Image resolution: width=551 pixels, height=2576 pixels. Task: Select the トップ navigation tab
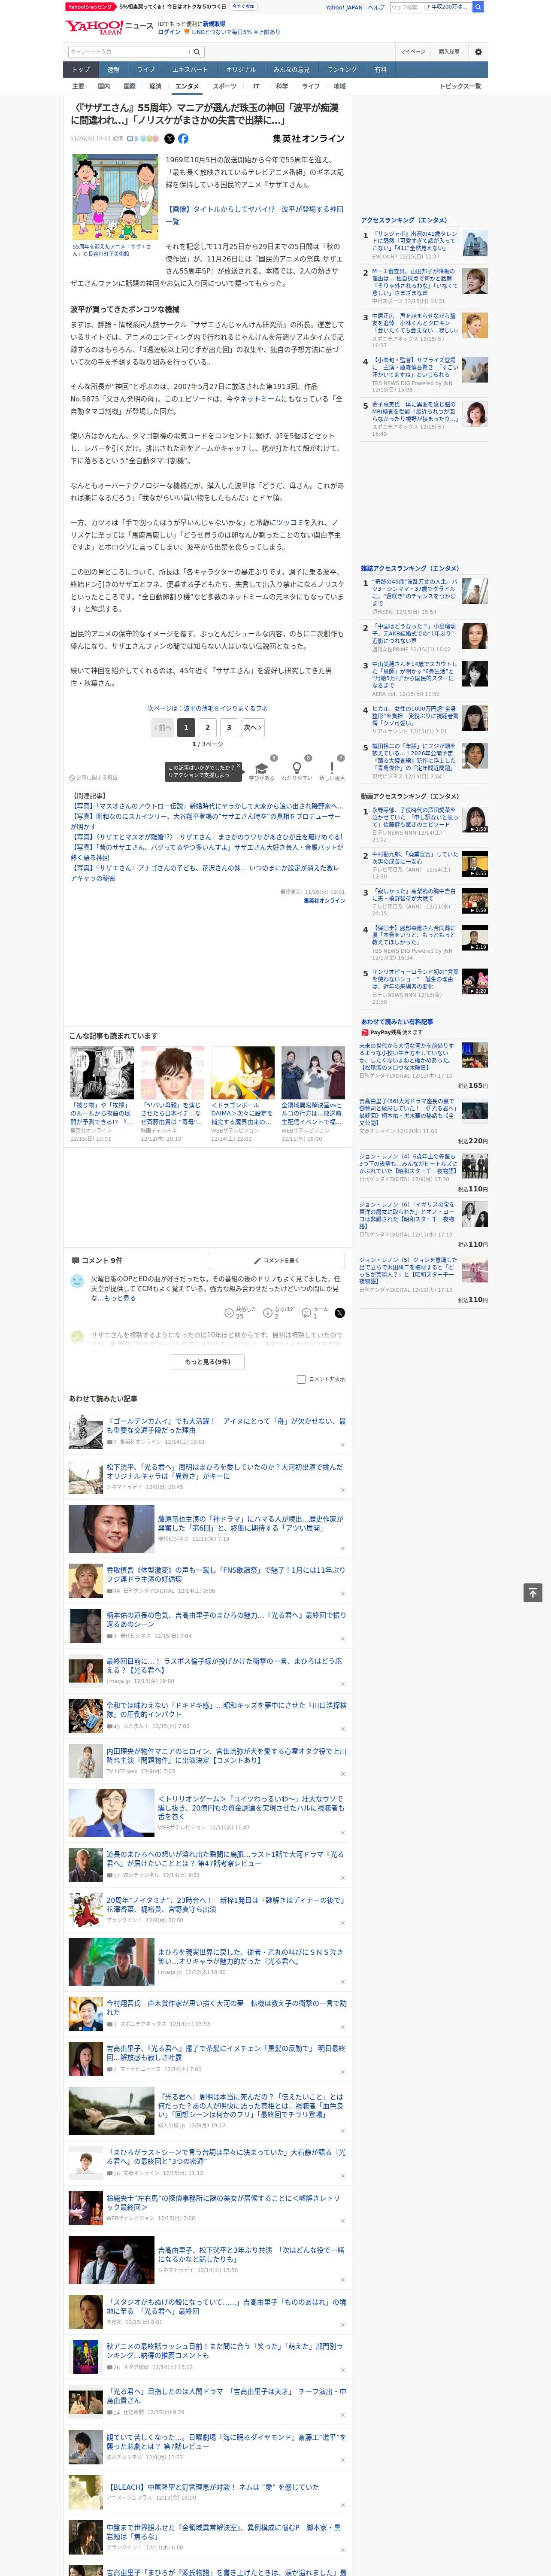[x=81, y=69]
